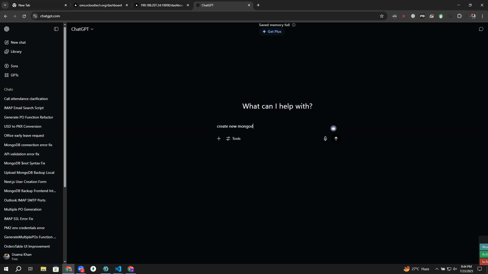This screenshot has height=274, width=488.
Task: Open Visual Studio Code from taskbar
Action: (118, 269)
